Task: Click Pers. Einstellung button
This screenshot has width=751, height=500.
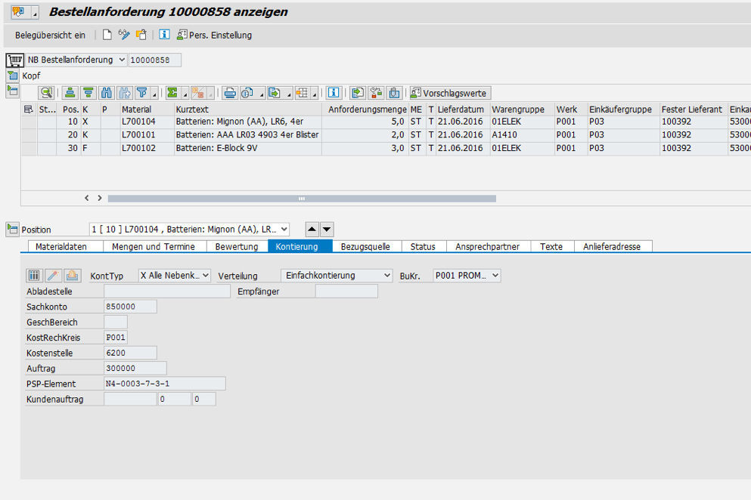Action: [214, 35]
